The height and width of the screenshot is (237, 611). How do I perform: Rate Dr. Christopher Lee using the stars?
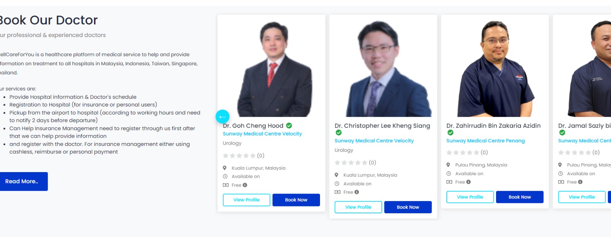[x=351, y=163]
